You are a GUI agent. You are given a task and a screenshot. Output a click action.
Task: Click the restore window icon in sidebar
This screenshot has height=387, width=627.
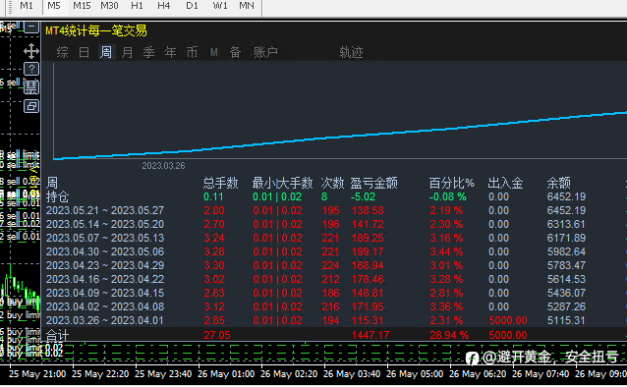pos(31,106)
